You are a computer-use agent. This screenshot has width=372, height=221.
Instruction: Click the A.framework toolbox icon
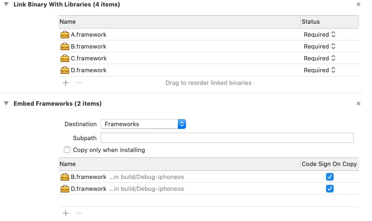(65, 34)
